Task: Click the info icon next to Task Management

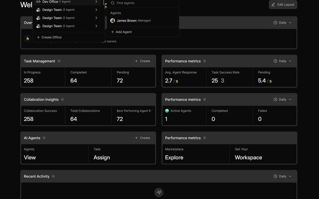Action: tap(59, 61)
